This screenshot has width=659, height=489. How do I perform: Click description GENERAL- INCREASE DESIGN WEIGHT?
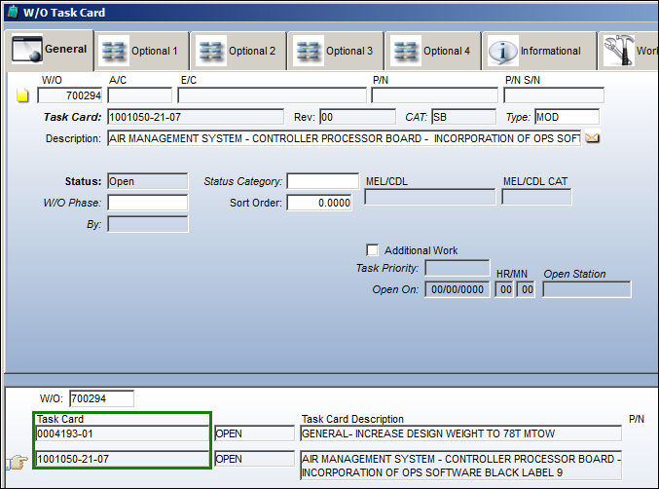[x=460, y=433]
